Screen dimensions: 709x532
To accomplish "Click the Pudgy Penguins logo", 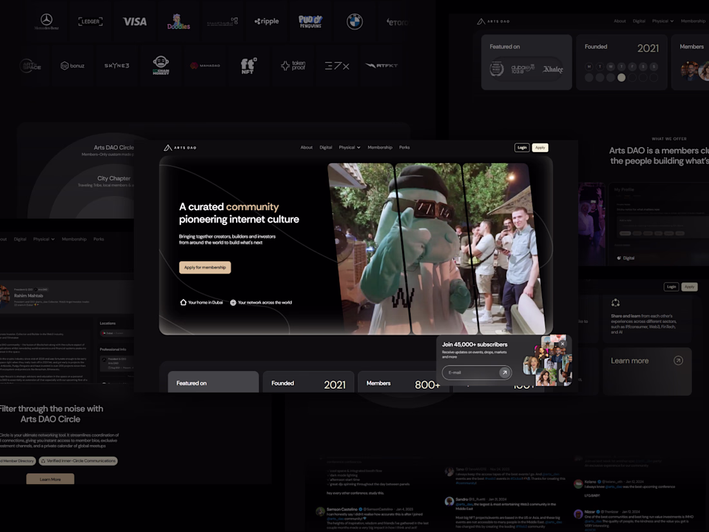I will point(310,21).
